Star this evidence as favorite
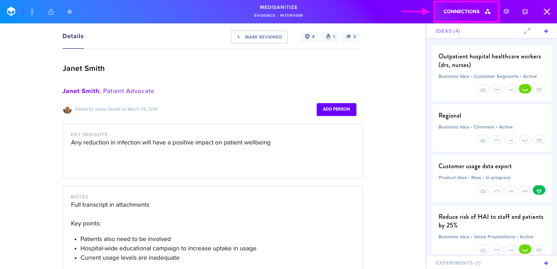This screenshot has width=557, height=269. pos(70,12)
